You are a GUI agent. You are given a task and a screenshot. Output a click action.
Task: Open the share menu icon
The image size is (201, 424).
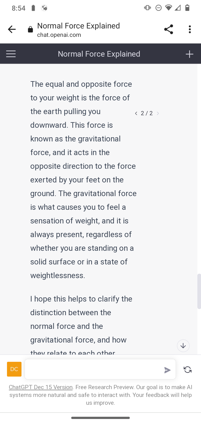169,29
